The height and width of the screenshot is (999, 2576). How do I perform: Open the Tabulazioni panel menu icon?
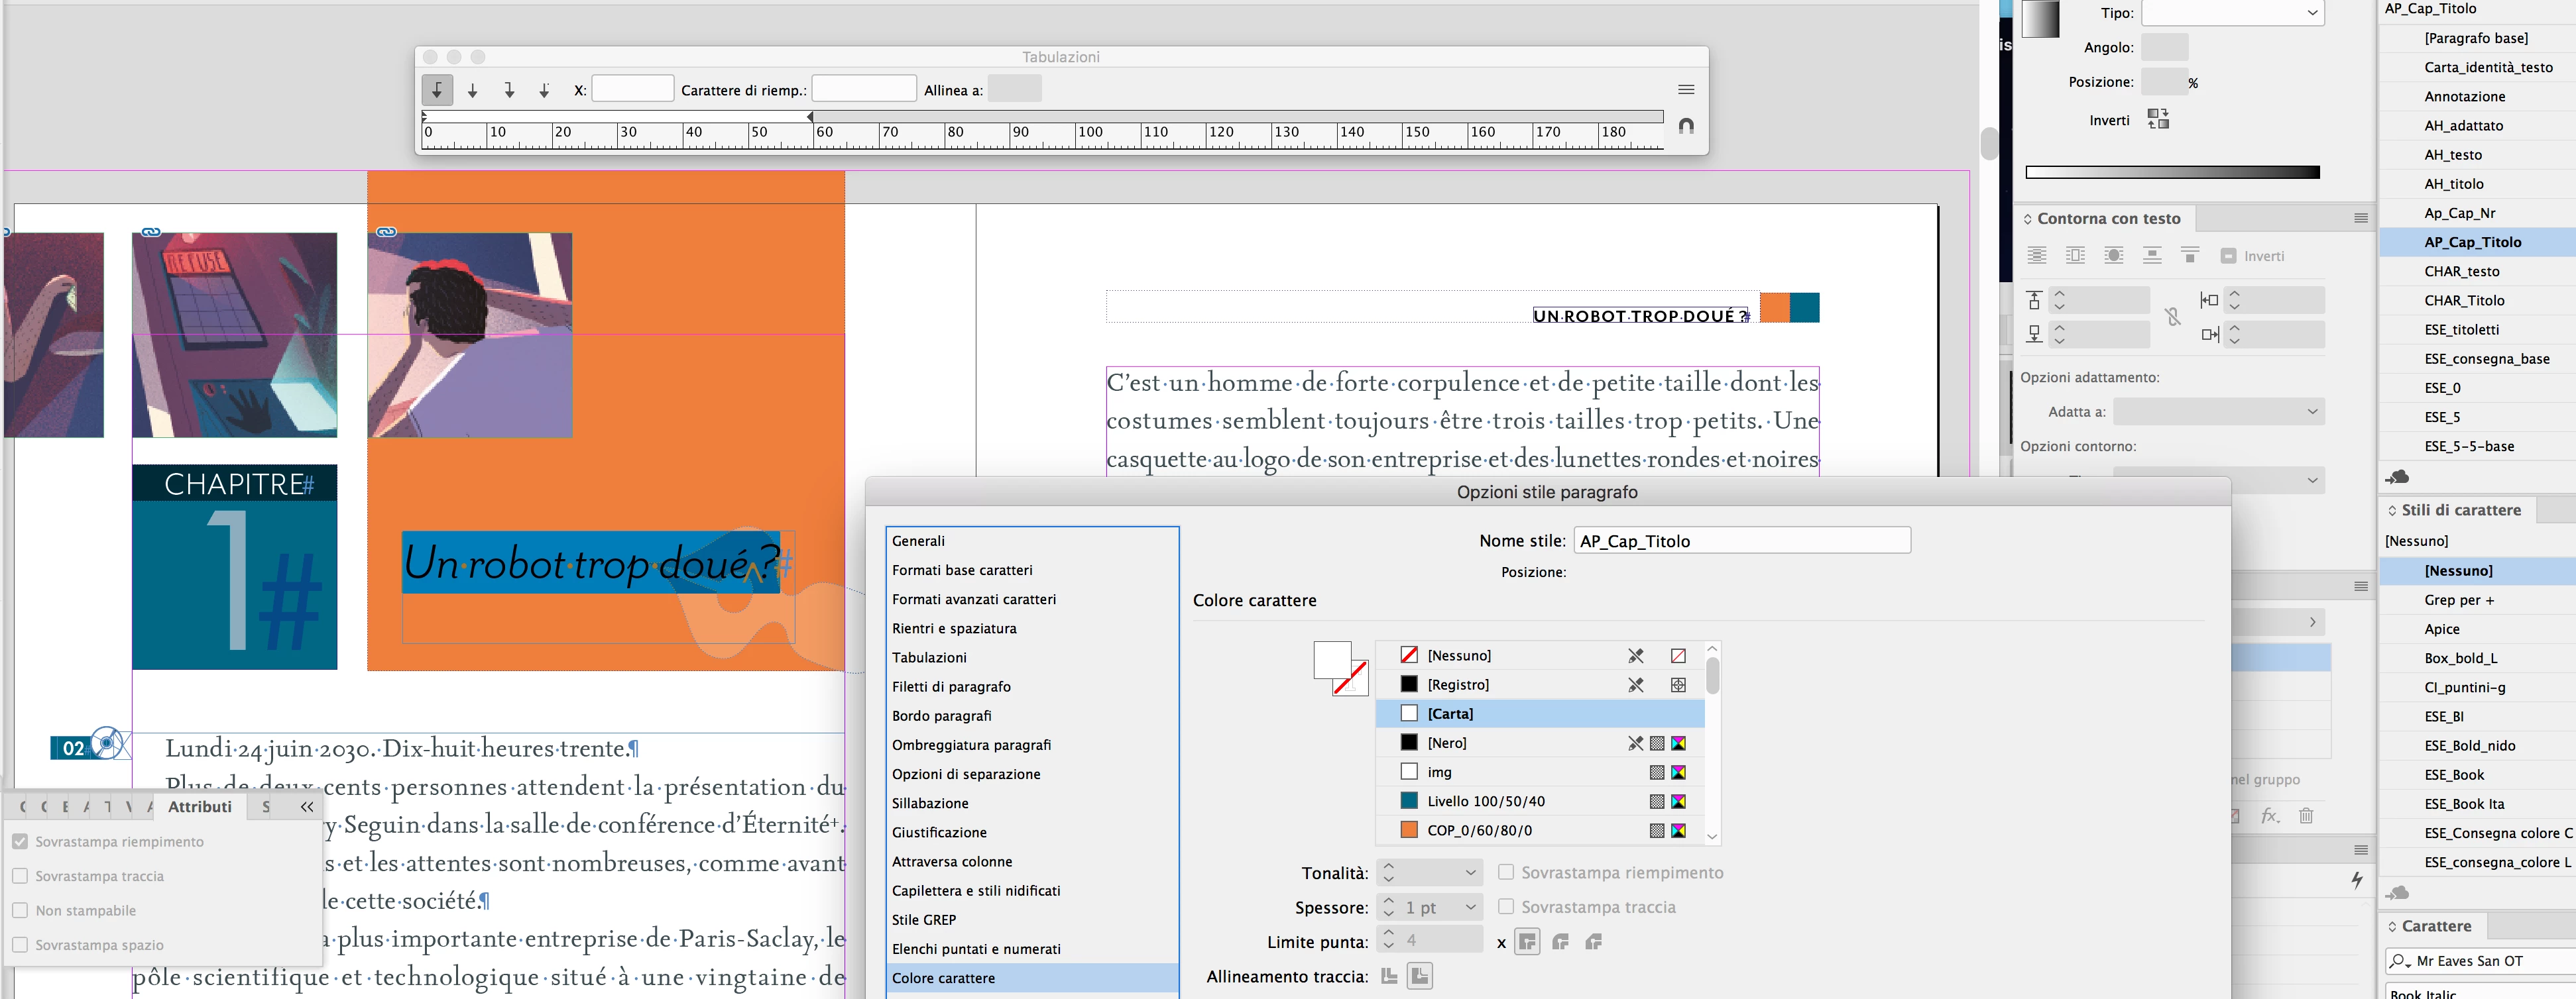1686,90
